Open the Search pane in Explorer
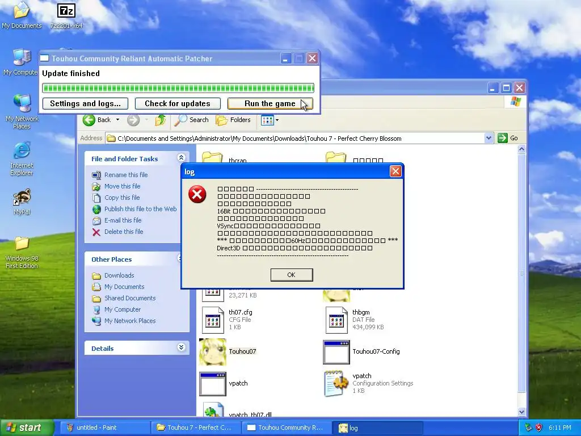 coord(192,120)
